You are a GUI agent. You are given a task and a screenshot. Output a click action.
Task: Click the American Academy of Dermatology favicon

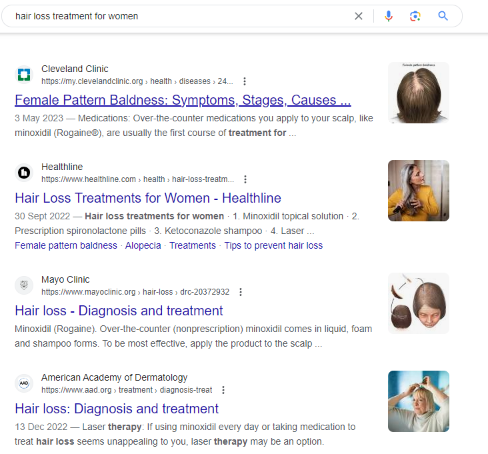(x=24, y=383)
